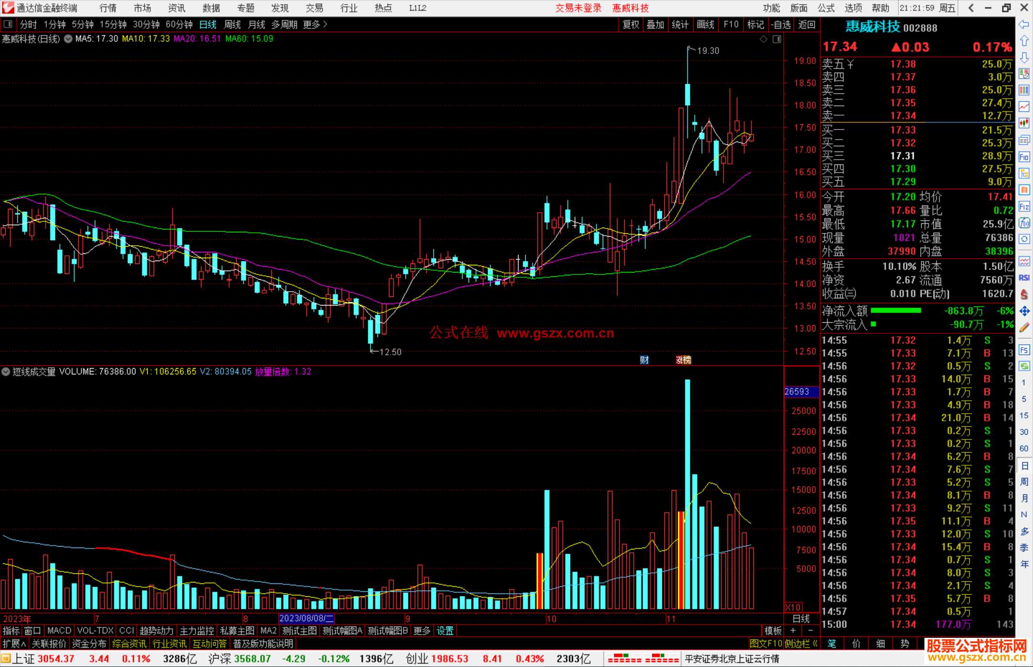This screenshot has width=1033, height=667.
Task: Click the RSI indicator sidebar icon
Action: (x=1024, y=278)
